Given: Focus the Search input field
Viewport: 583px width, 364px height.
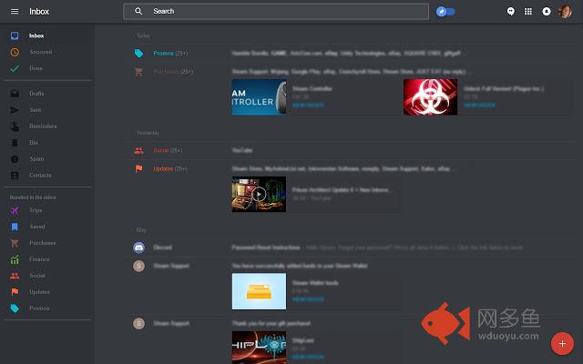Looking at the screenshot, I should (x=276, y=12).
